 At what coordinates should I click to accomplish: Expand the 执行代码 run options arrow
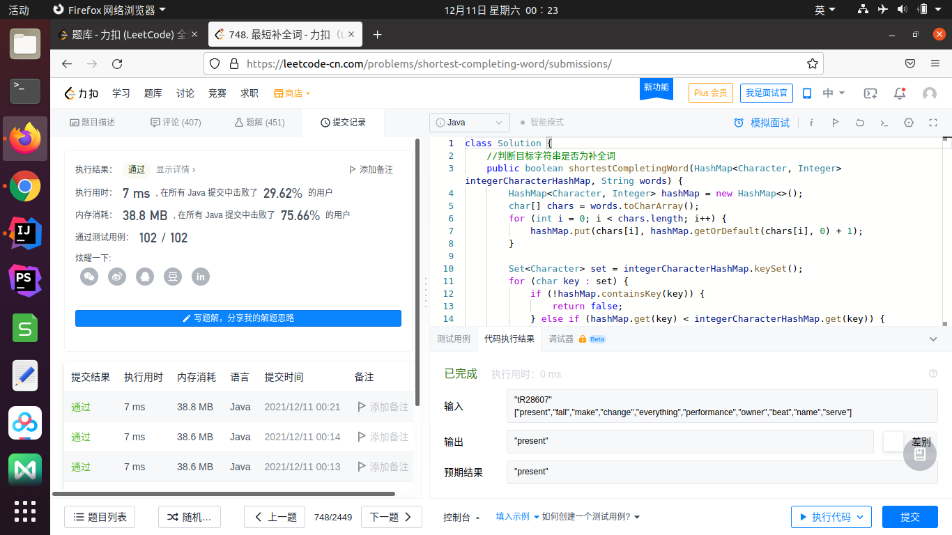860,517
